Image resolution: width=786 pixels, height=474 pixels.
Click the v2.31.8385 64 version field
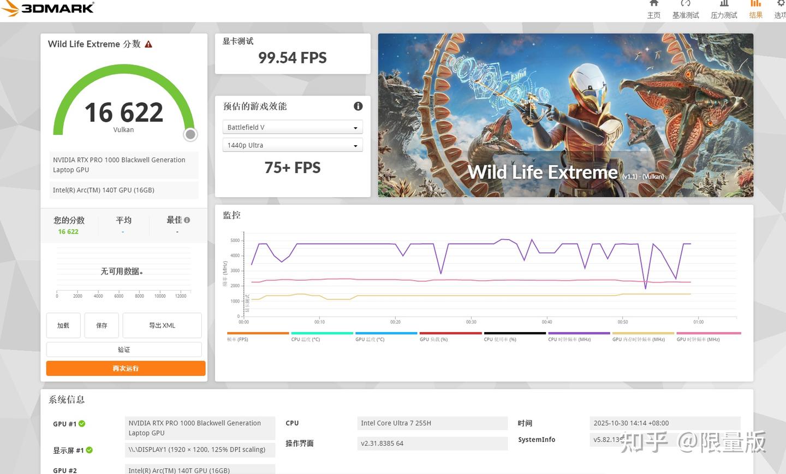point(432,443)
